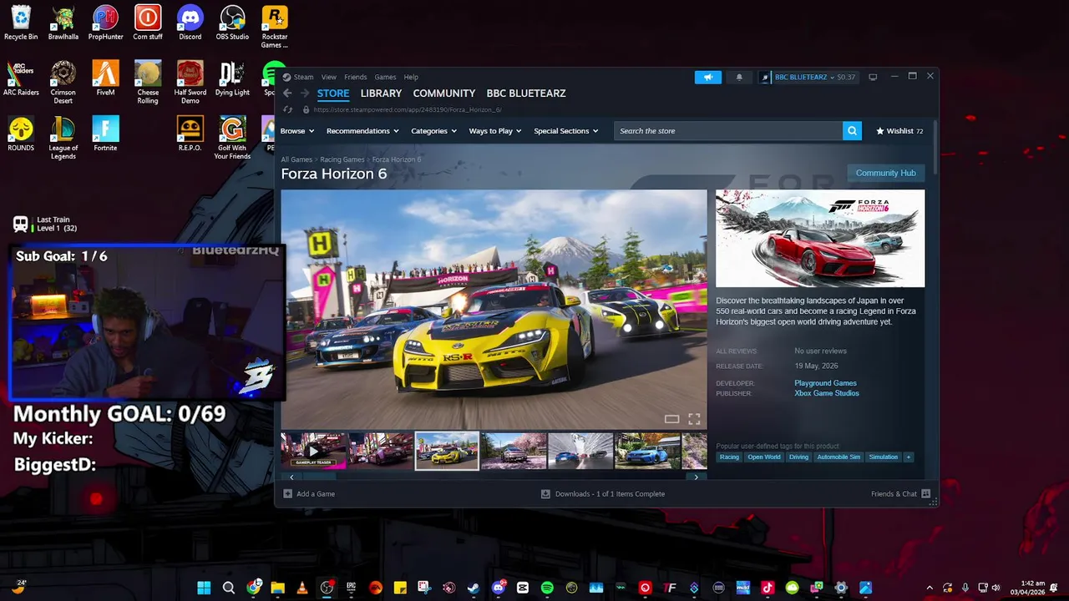The image size is (1069, 601).
Task: Open the R.E.P.O. desktop icon
Action: point(190,134)
